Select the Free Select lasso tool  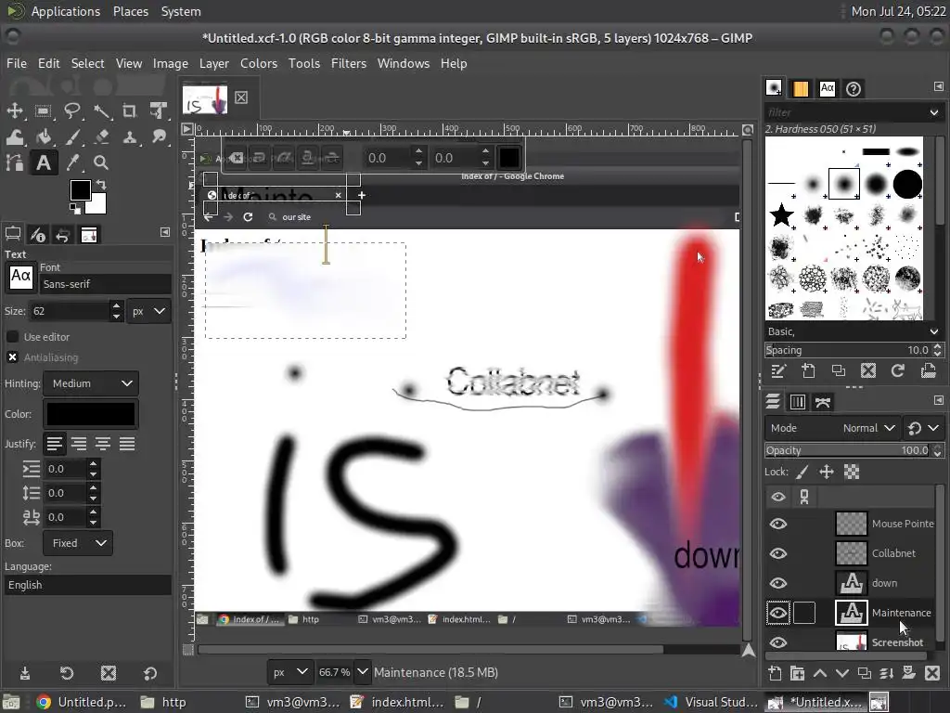pyautogui.click(x=72, y=111)
